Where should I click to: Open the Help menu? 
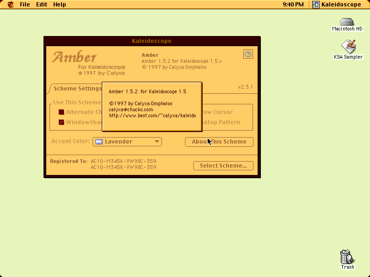tap(60, 5)
